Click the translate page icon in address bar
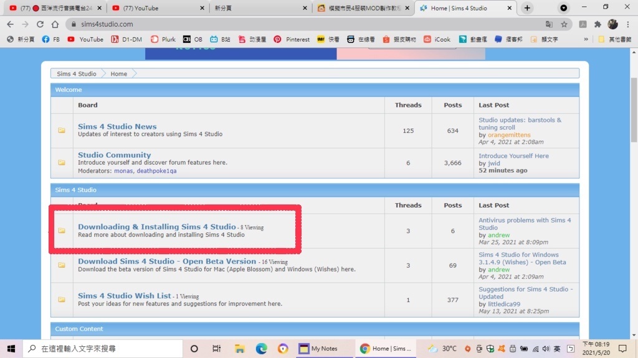 pos(549,24)
